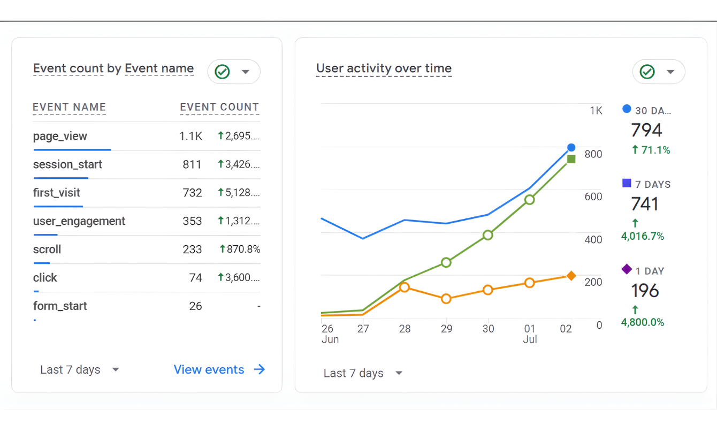
Task: Sort by the EVENT NAME column header
Action: (69, 107)
